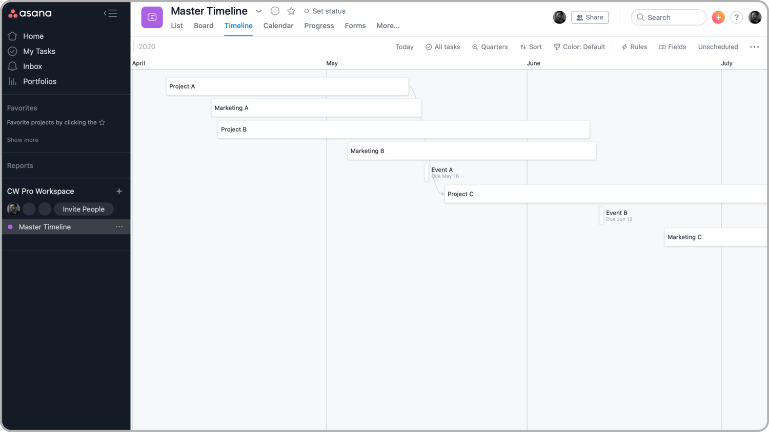Image resolution: width=769 pixels, height=432 pixels.
Task: Click the Share button
Action: (x=590, y=17)
